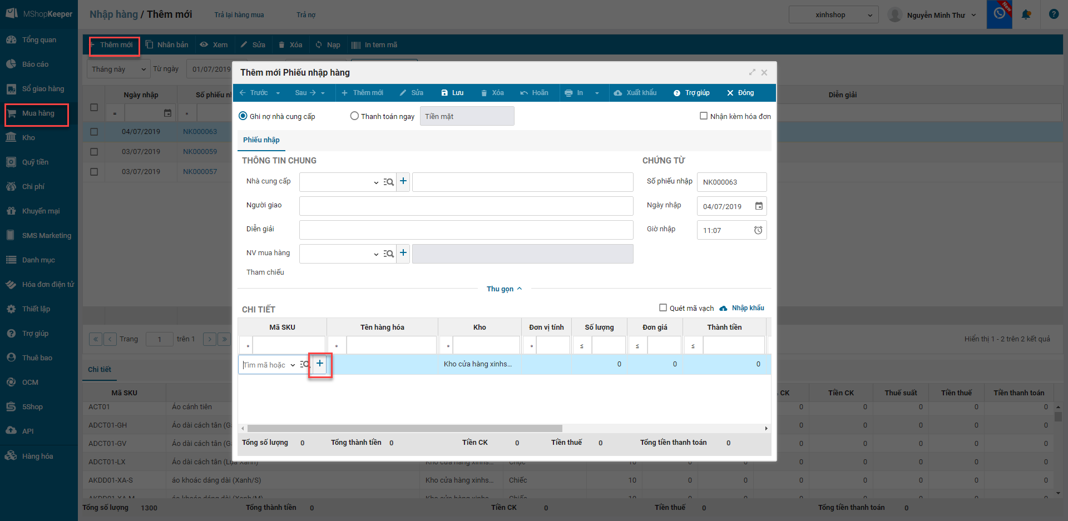The width and height of the screenshot is (1068, 521).
Task: Open Tổng quan in the sidebar
Action: point(38,40)
